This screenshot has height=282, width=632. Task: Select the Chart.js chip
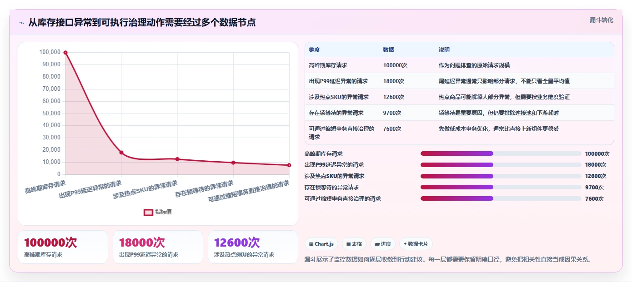pos(321,244)
